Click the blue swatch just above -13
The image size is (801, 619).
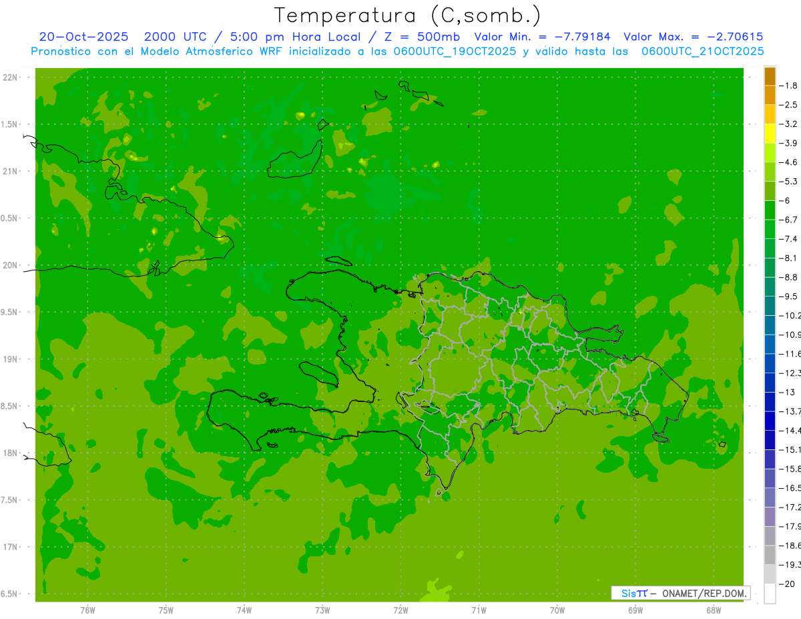pyautogui.click(x=770, y=383)
